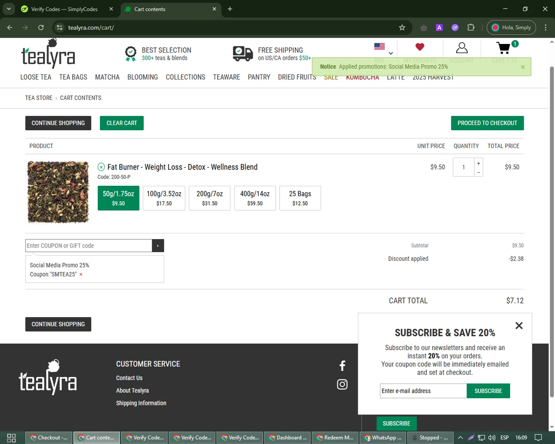Select the 50g/1.75oz size option
Viewport: 555px width, 444px height.
click(118, 198)
